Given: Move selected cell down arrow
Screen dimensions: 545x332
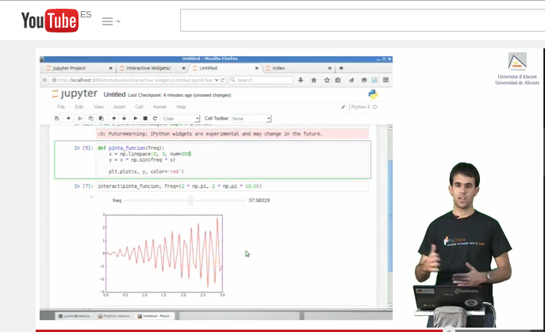Looking at the screenshot, I should pos(124,118).
